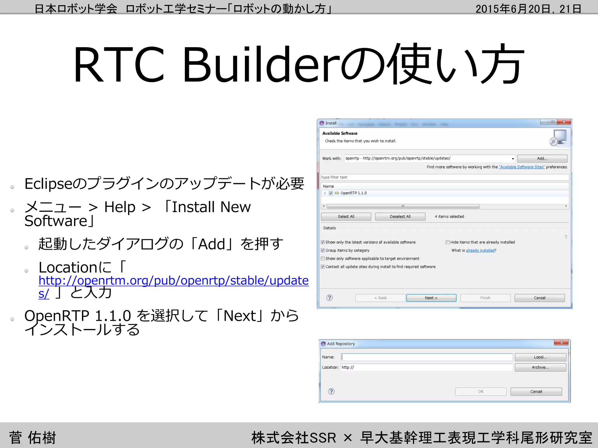This screenshot has height=448, width=598.
Task: Click the Location field in Add Repository
Action: (427, 367)
